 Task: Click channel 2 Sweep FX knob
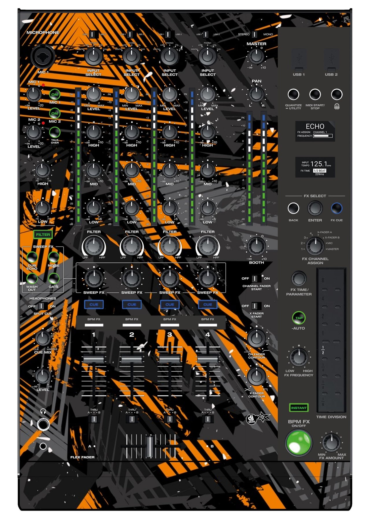(132, 278)
